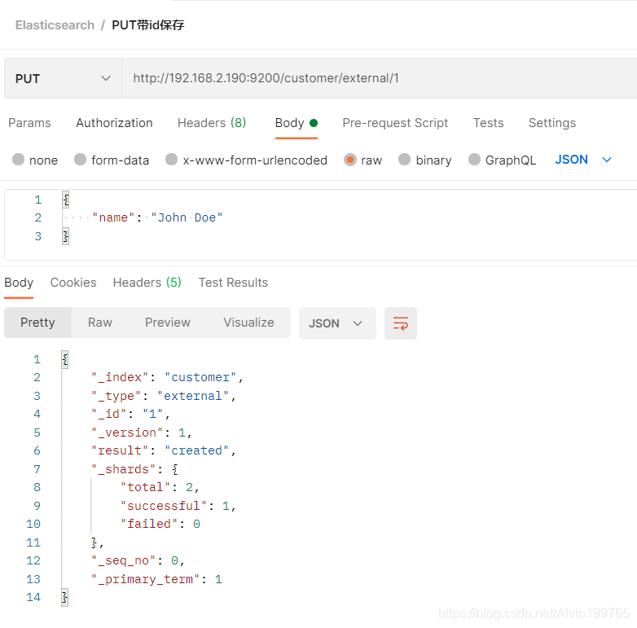This screenshot has width=637, height=628.
Task: Open the response Cookies tab
Action: tap(73, 283)
